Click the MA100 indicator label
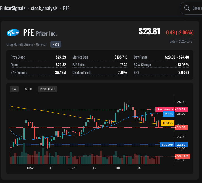Screen dimensions: 202x183 (x=168, y=123)
